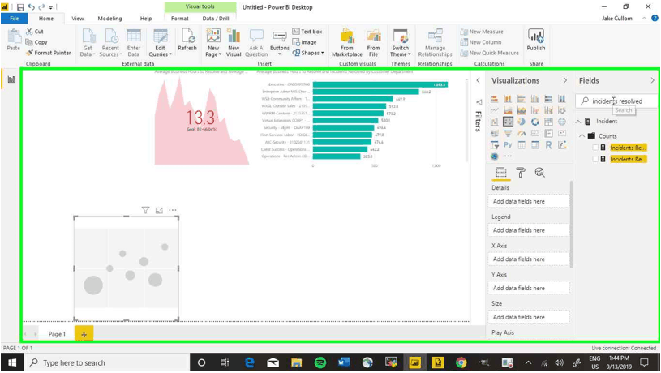Image resolution: width=661 pixels, height=373 pixels.
Task: Select the Clustered column chart visualization
Action: click(x=535, y=99)
